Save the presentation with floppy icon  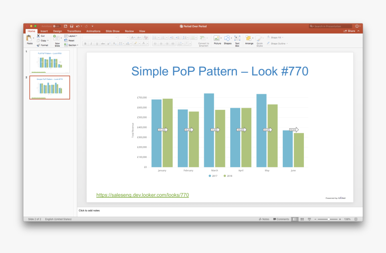(x=72, y=26)
